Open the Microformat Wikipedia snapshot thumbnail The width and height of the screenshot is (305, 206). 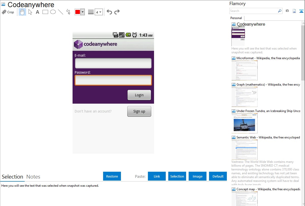(244, 70)
